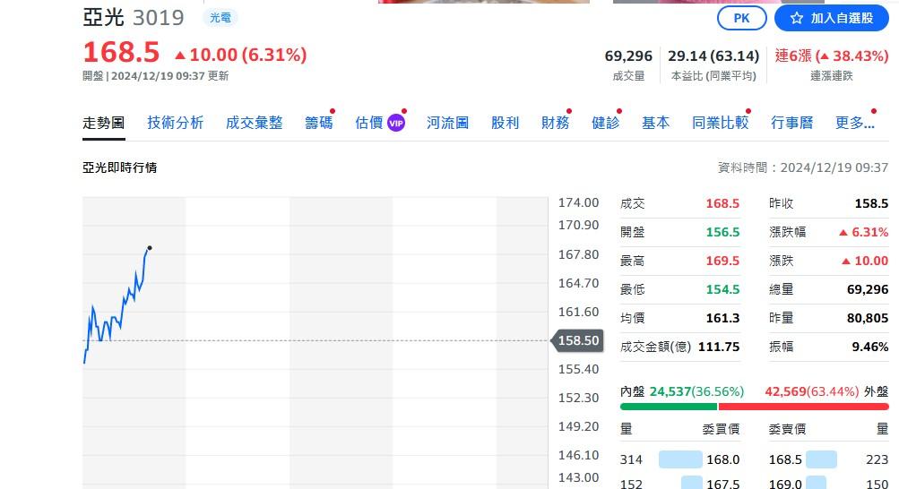
Task: Click the red 外盤 portion of bar
Action: (803, 407)
